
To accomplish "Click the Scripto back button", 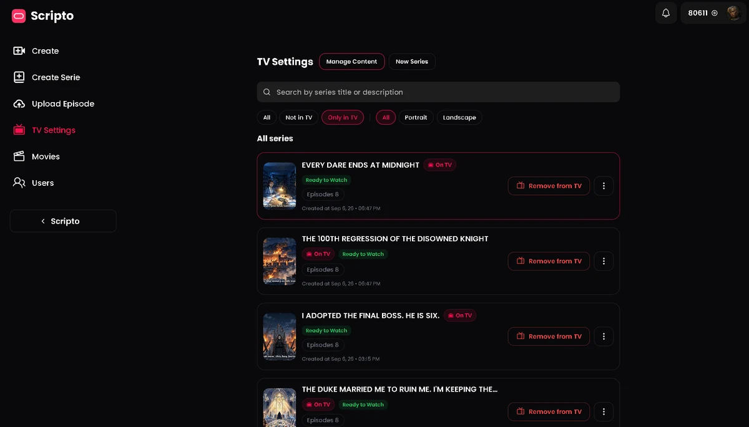I will point(63,221).
